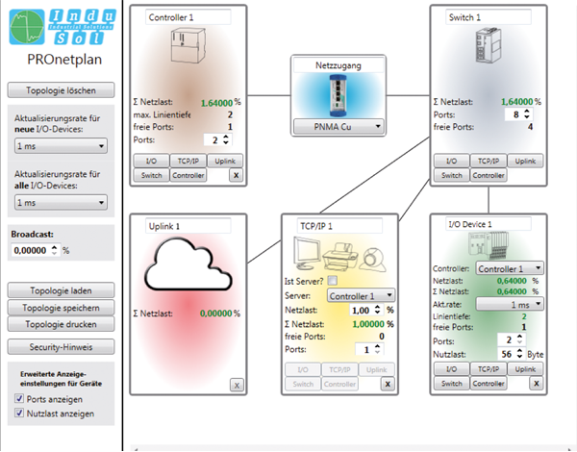Increase the Broadcast percentage stepper
The image size is (577, 452).
[54, 246]
